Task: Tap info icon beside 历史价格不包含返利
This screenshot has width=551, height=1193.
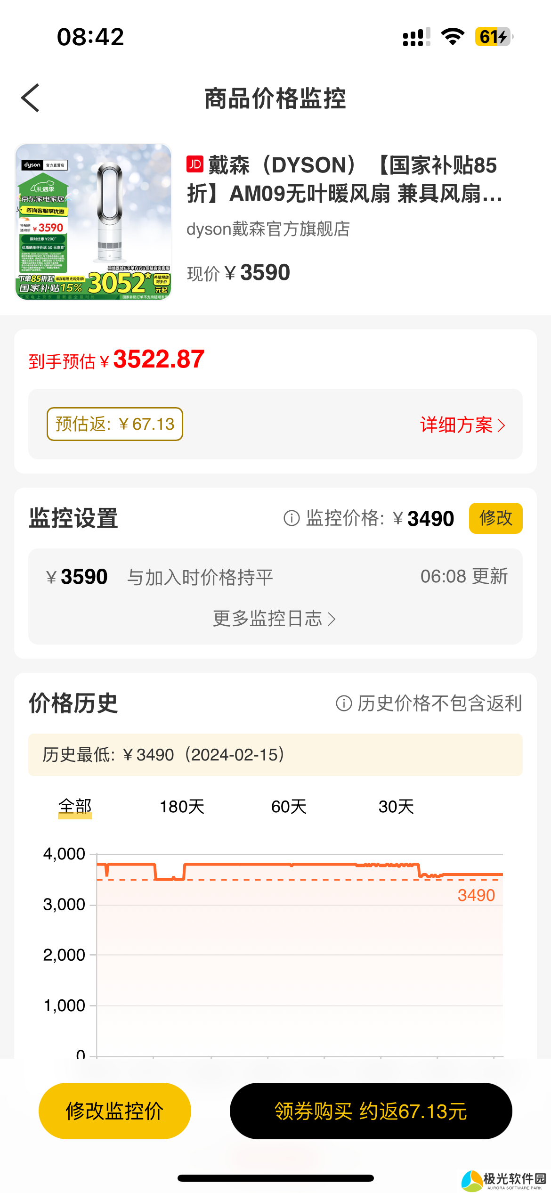Action: click(344, 703)
